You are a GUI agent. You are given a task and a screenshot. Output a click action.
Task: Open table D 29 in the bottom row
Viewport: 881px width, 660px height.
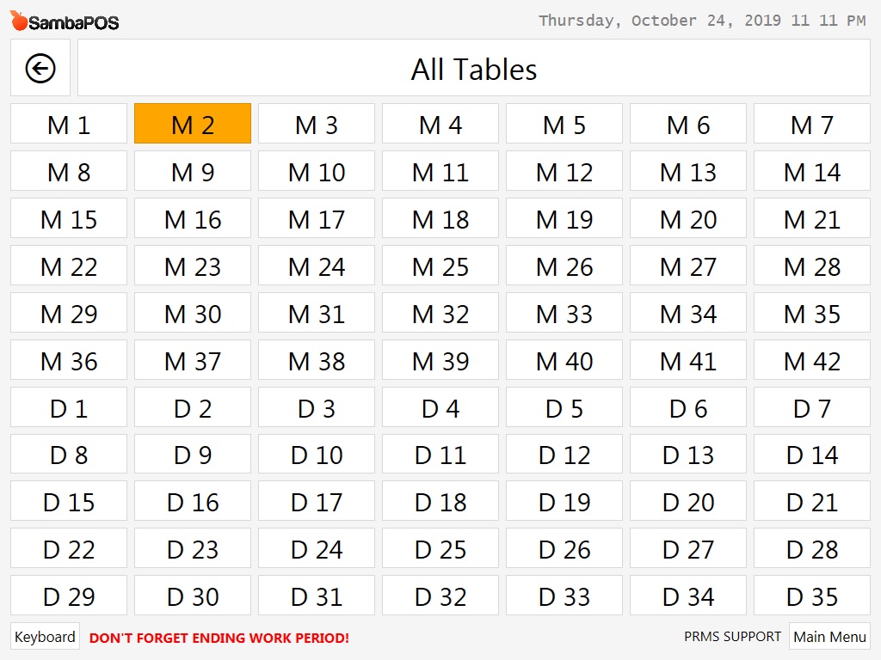[x=68, y=596]
